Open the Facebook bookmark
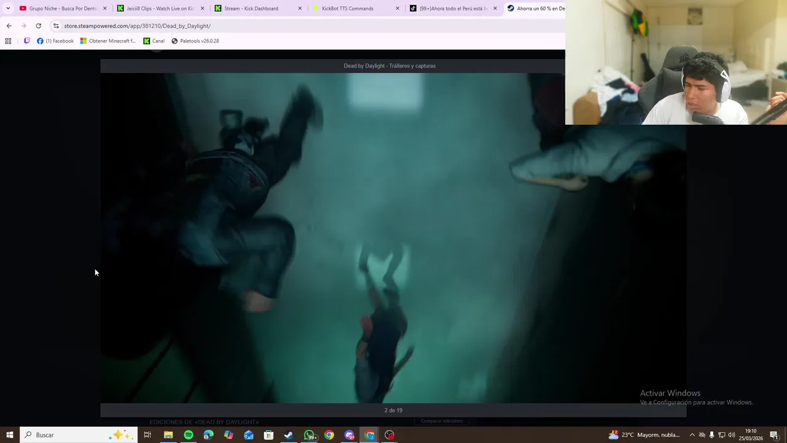Image resolution: width=787 pixels, height=443 pixels. (x=55, y=41)
